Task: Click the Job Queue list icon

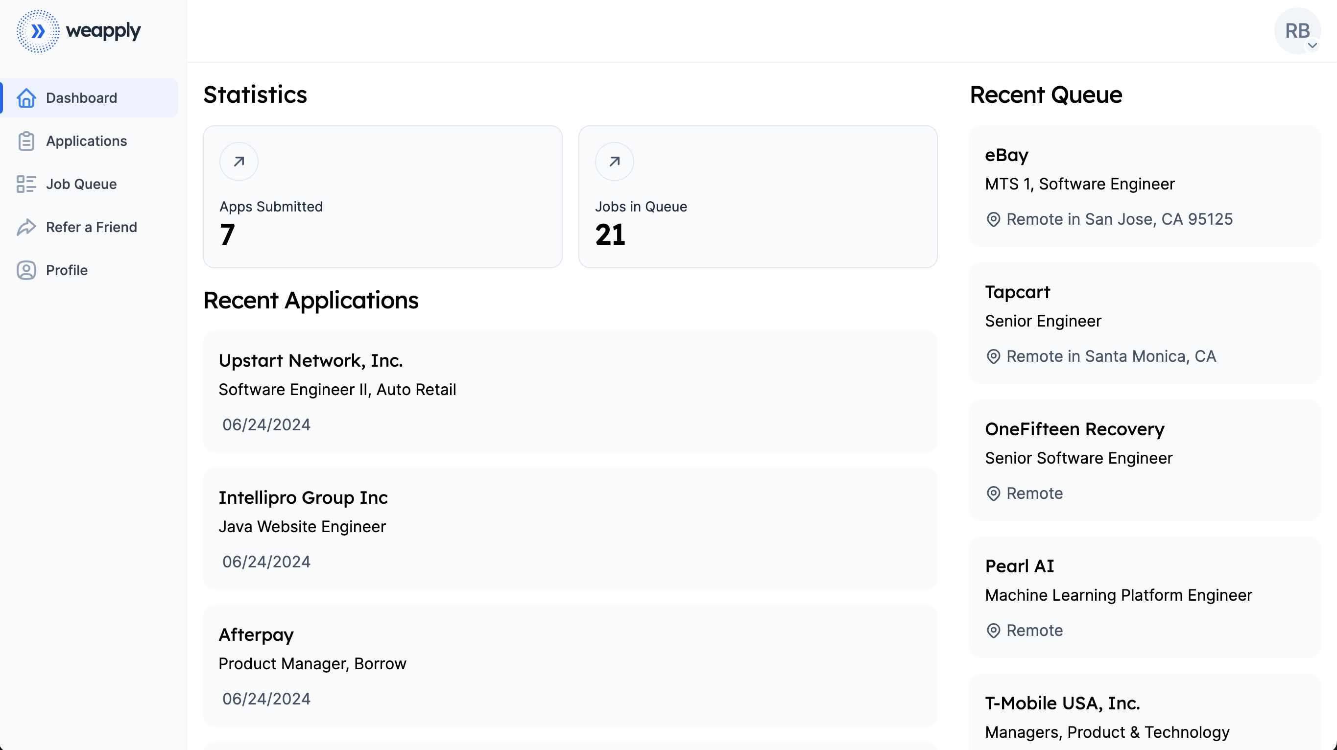Action: 26,184
